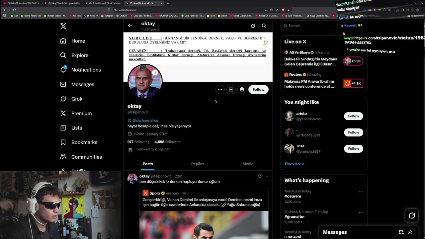Open oktay's profile picture
Screen dimensions: 425x239
145,81
